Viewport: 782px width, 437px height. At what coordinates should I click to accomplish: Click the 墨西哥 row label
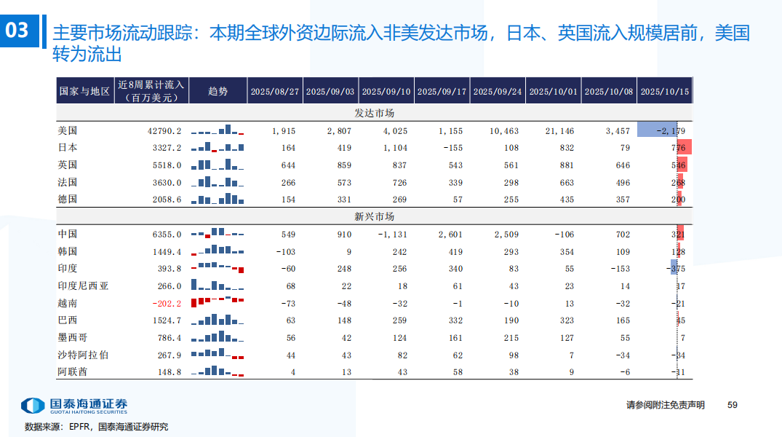[72, 338]
